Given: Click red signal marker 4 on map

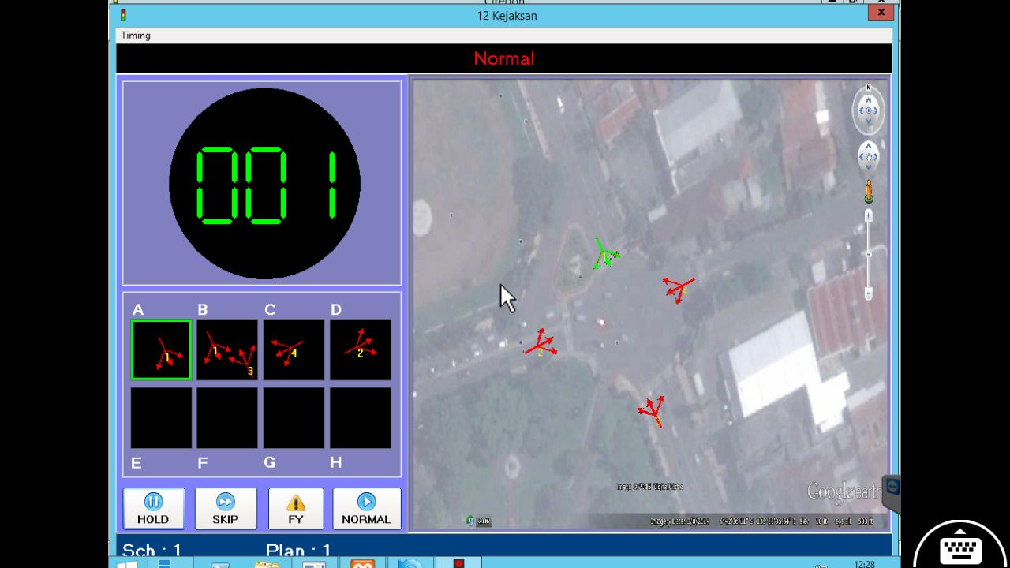Looking at the screenshot, I should click(677, 289).
